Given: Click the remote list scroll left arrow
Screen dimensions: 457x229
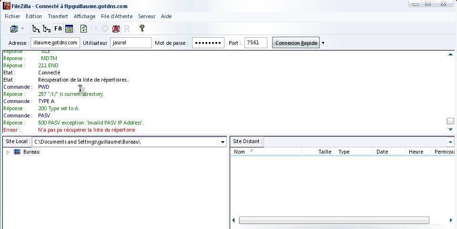Looking at the screenshot, I should click(x=234, y=220).
